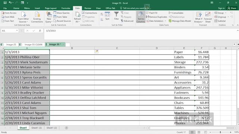Select the Furnishings cell

coord(184,72)
